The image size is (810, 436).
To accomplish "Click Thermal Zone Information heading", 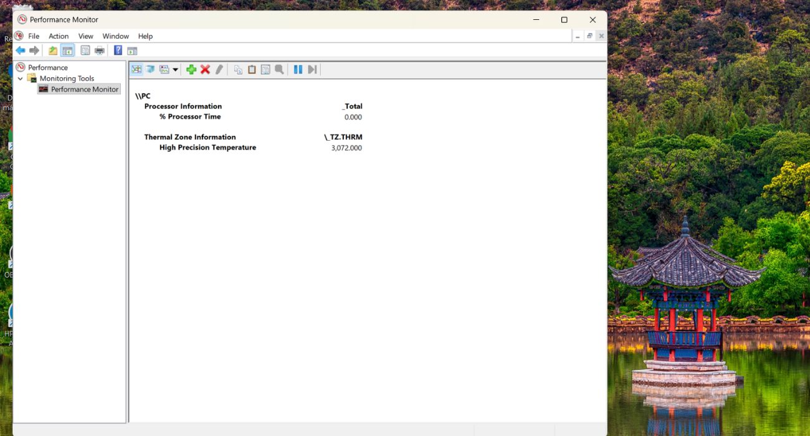I will click(190, 137).
